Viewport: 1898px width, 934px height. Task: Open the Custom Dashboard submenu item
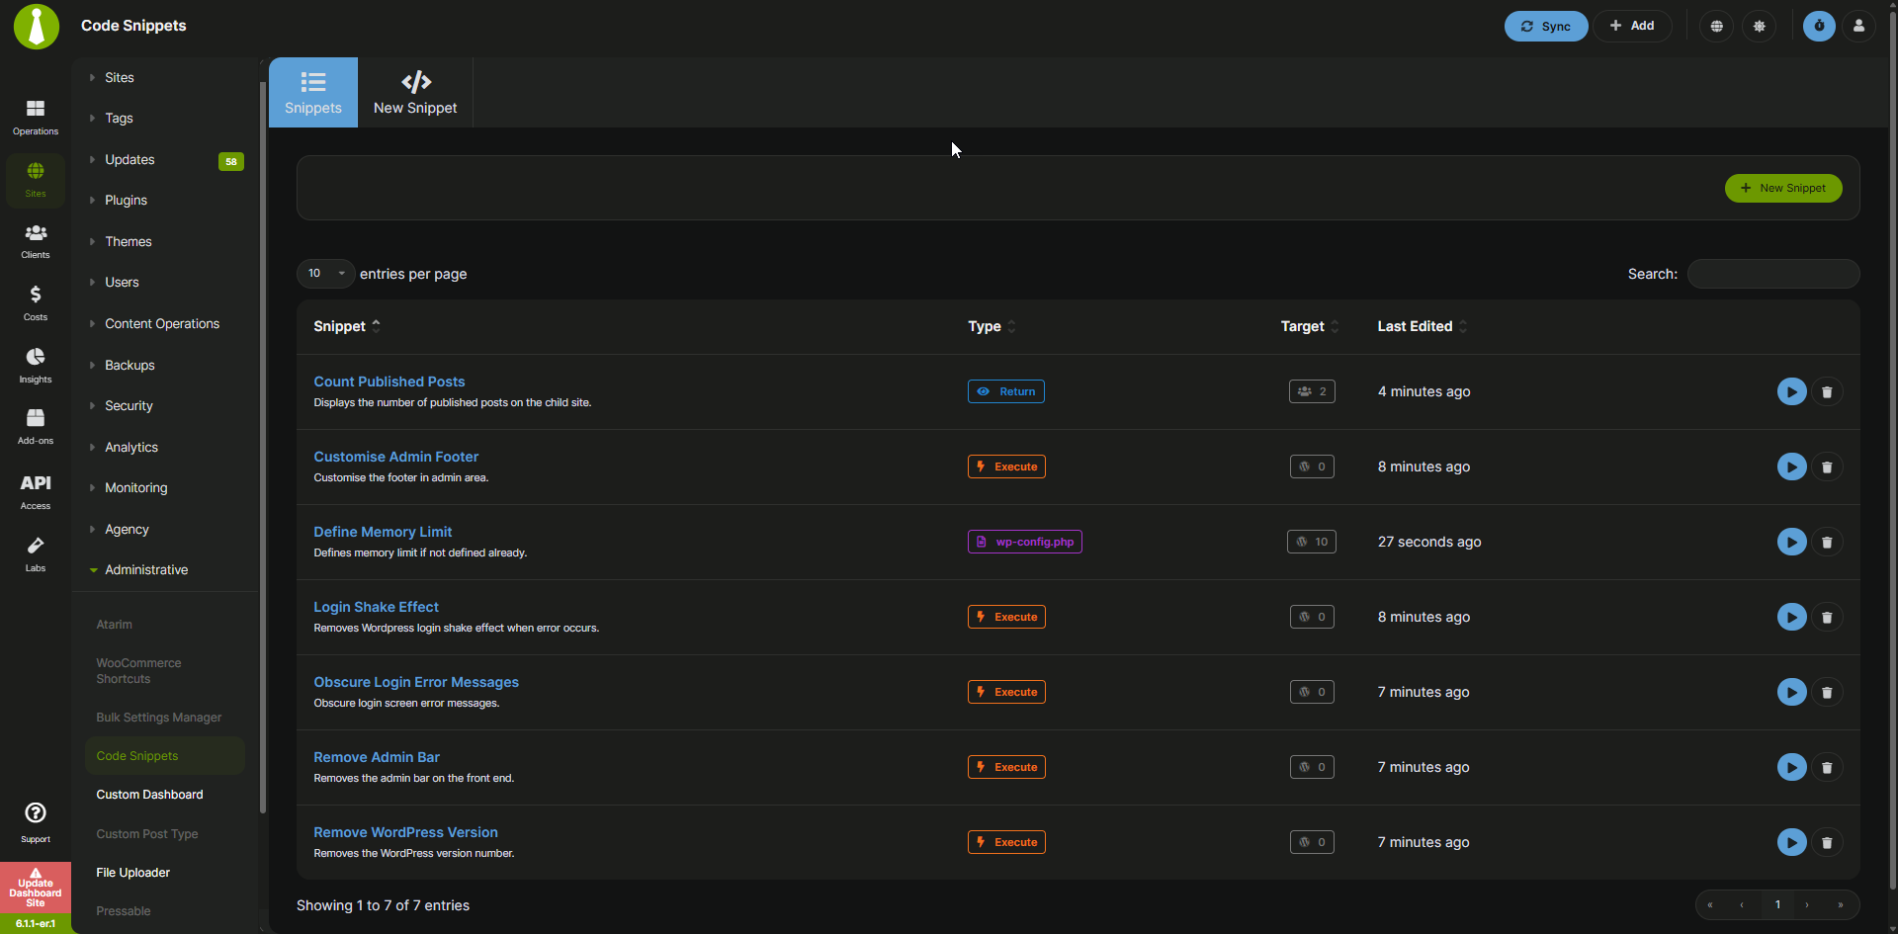point(149,795)
